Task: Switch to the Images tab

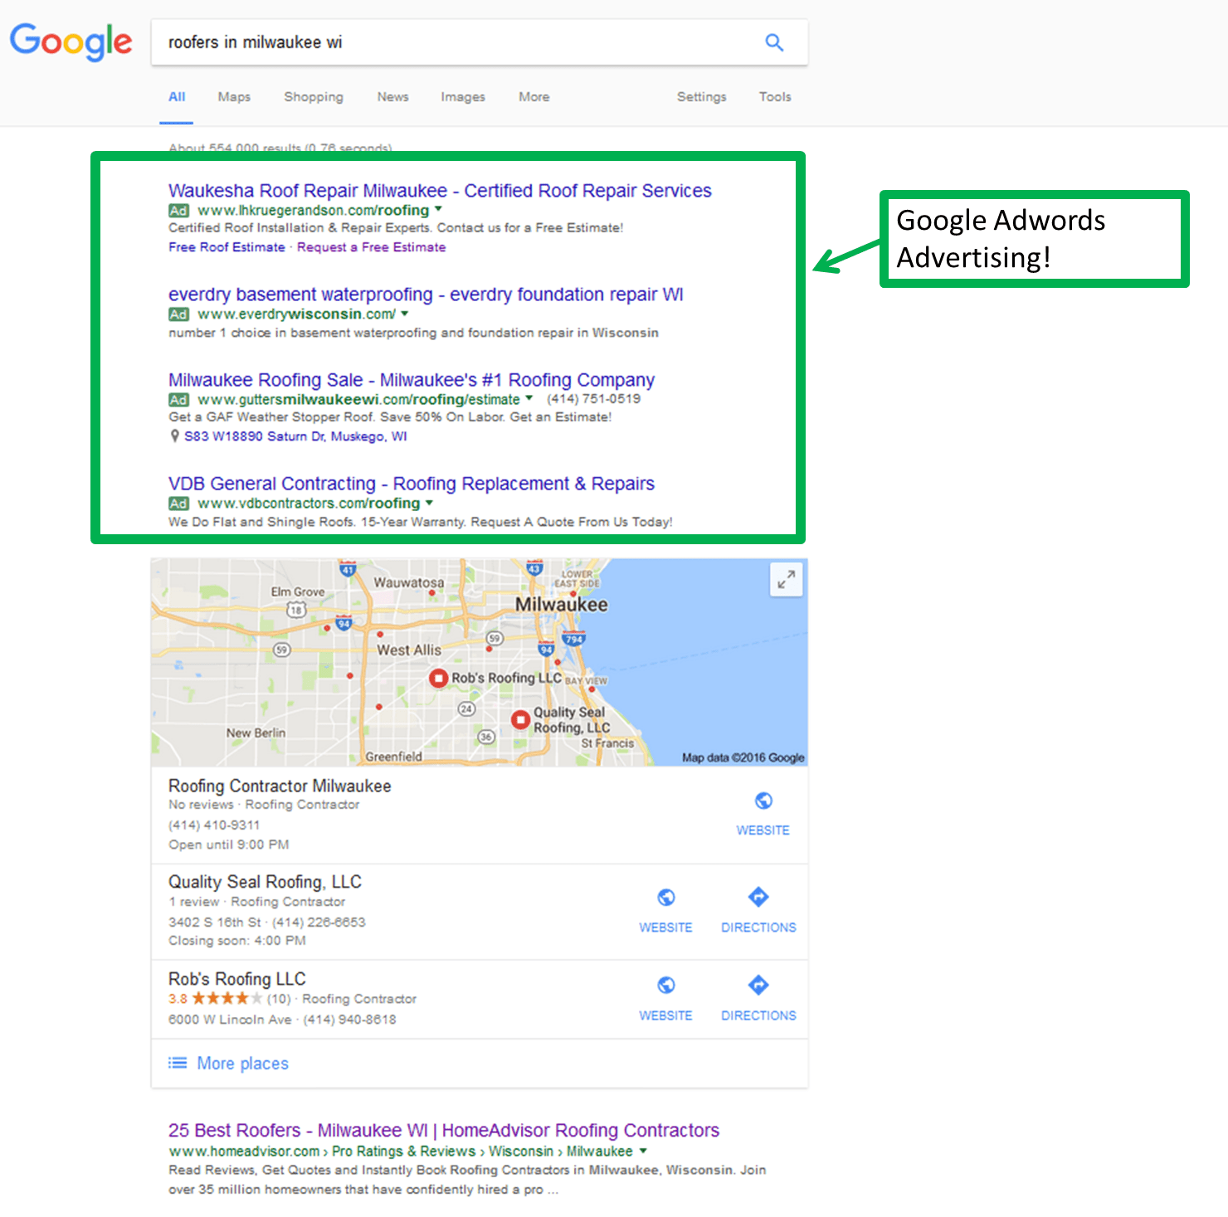Action: point(462,97)
